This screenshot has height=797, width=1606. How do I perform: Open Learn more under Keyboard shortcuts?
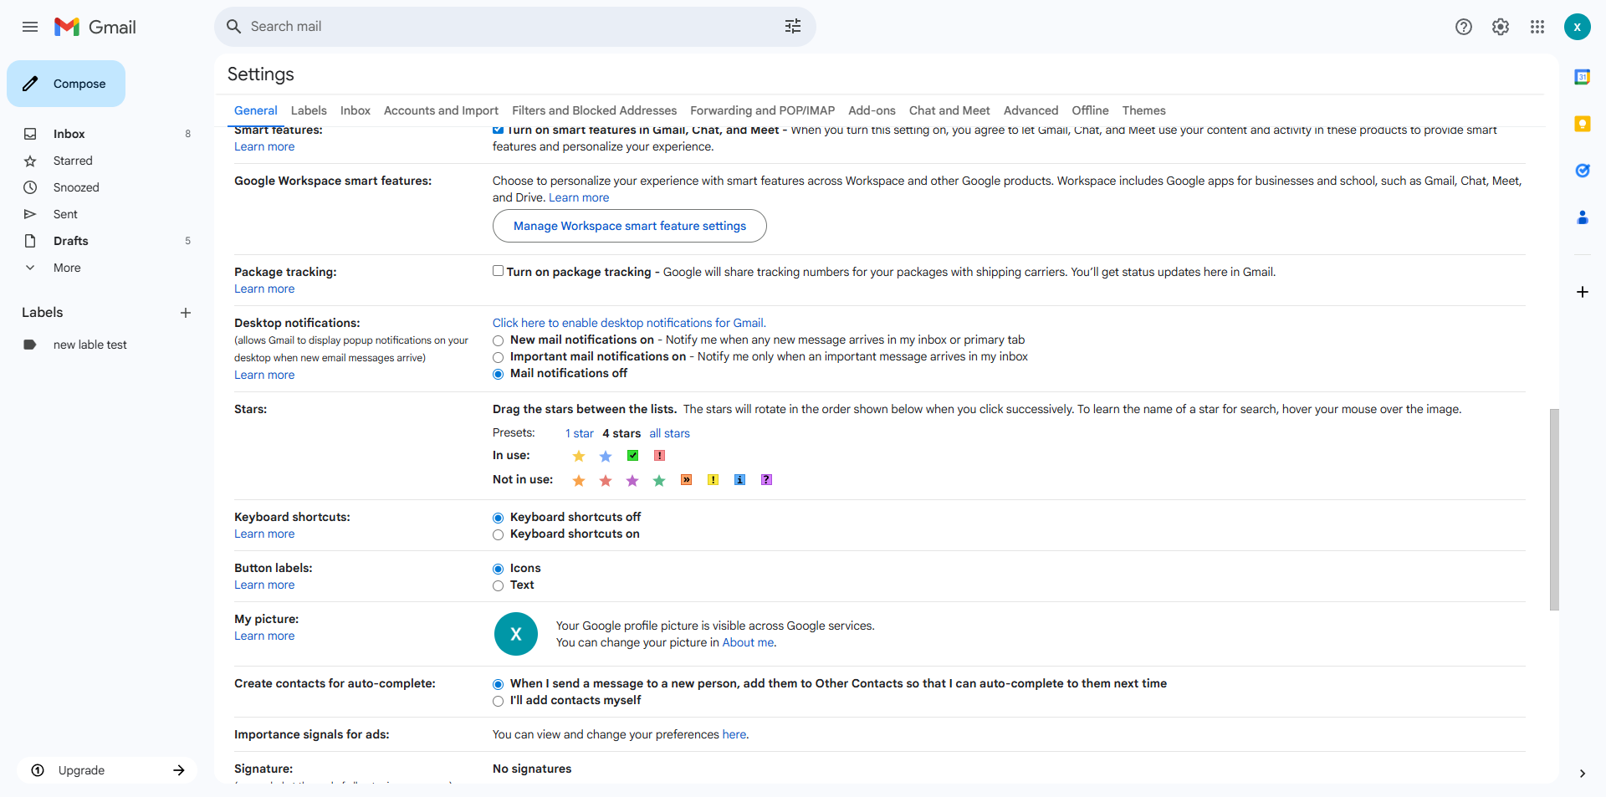coord(264,534)
